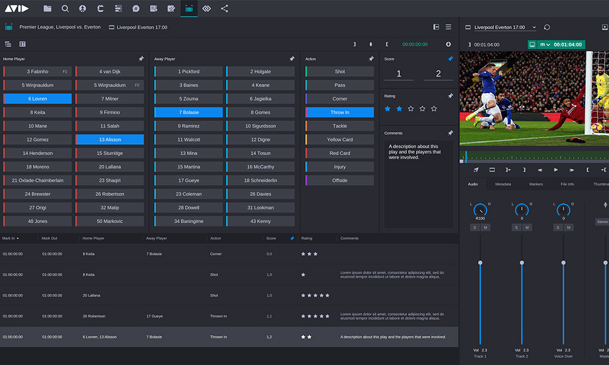The image size is (609, 365).
Task: Open the stacked rows tasks icon in top bar
Action: 118,9
